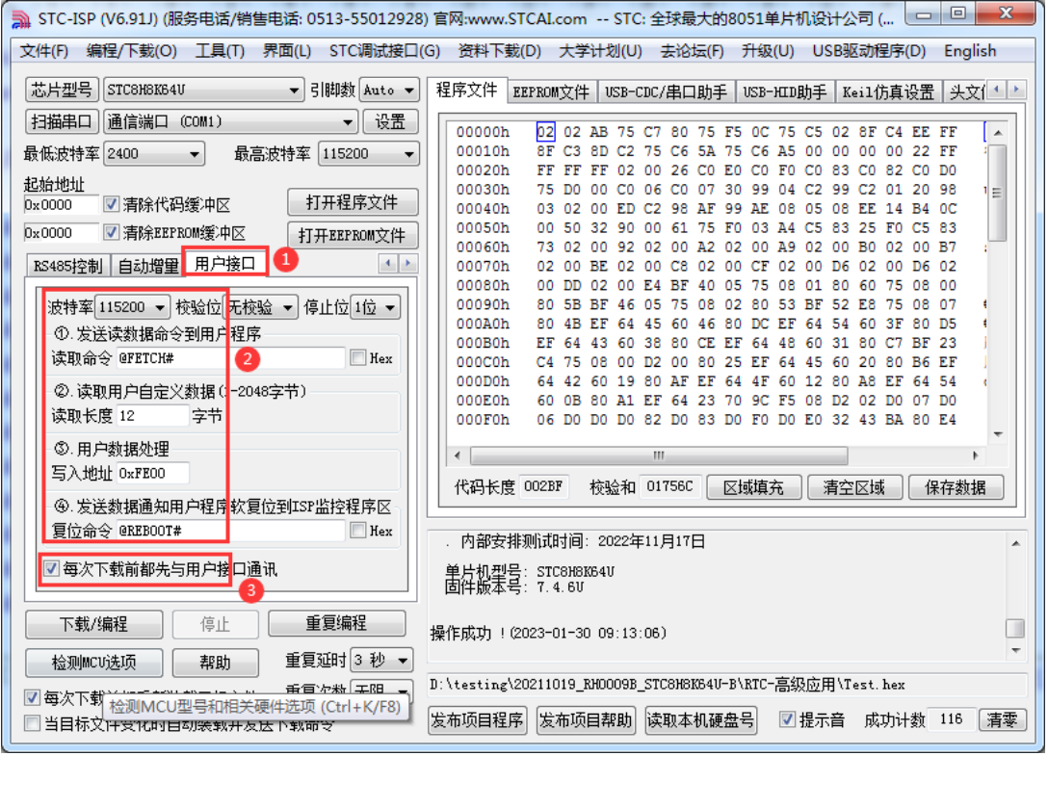Viewport: 1048px width, 808px height.
Task: Click 清零 success counter button
Action: click(1001, 719)
